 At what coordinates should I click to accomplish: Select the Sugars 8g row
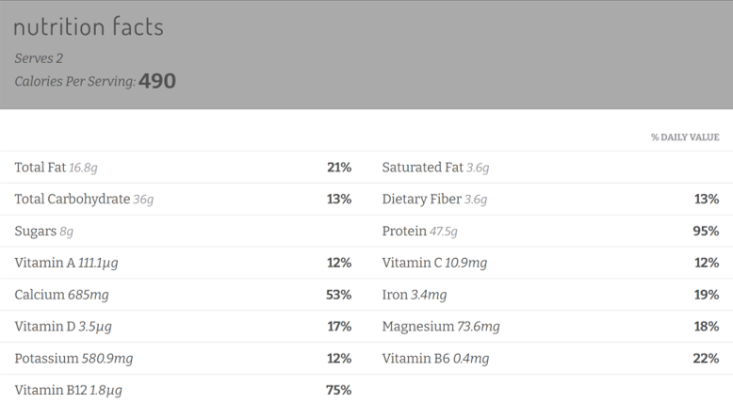click(183, 231)
